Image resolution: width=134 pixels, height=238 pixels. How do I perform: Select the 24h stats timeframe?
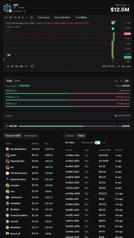[x=127, y=81]
